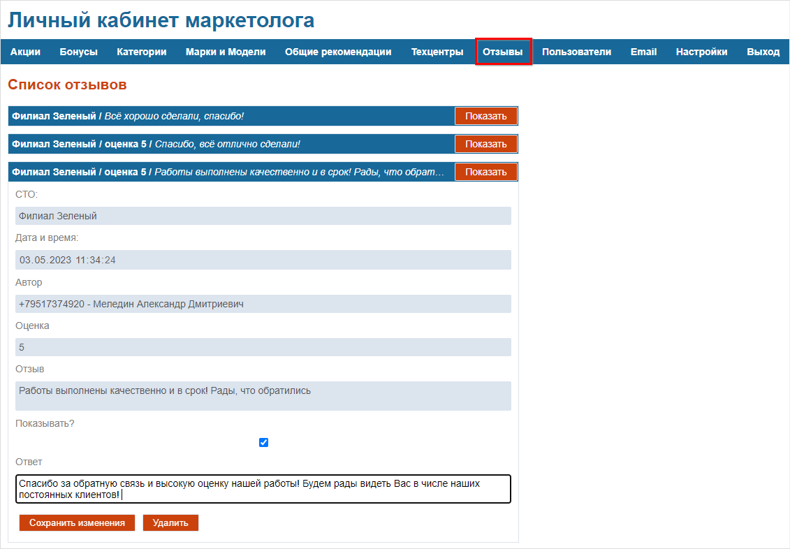Image resolution: width=790 pixels, height=549 pixels.
Task: Click the Автор field with Меледин Александр
Action: pyautogui.click(x=263, y=304)
